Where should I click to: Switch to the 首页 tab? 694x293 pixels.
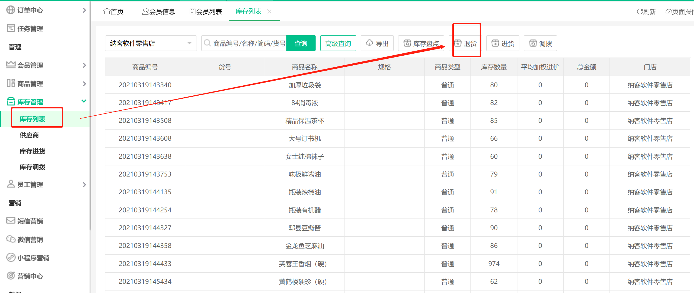(x=113, y=11)
